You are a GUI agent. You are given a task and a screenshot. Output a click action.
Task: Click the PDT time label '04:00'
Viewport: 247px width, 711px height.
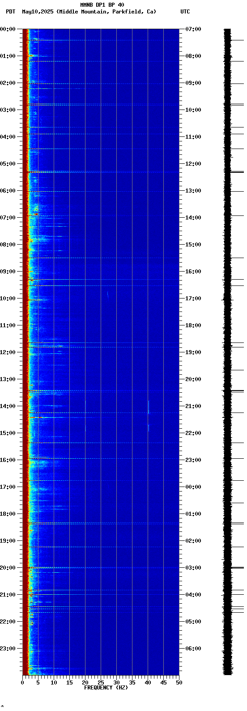[x=8, y=137]
